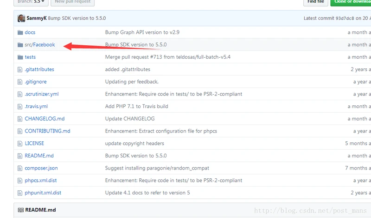Viewport: 371px width, 218px height.
Task: Open commit 'Suggest installing paragonie/random_compat'
Action: (x=157, y=168)
